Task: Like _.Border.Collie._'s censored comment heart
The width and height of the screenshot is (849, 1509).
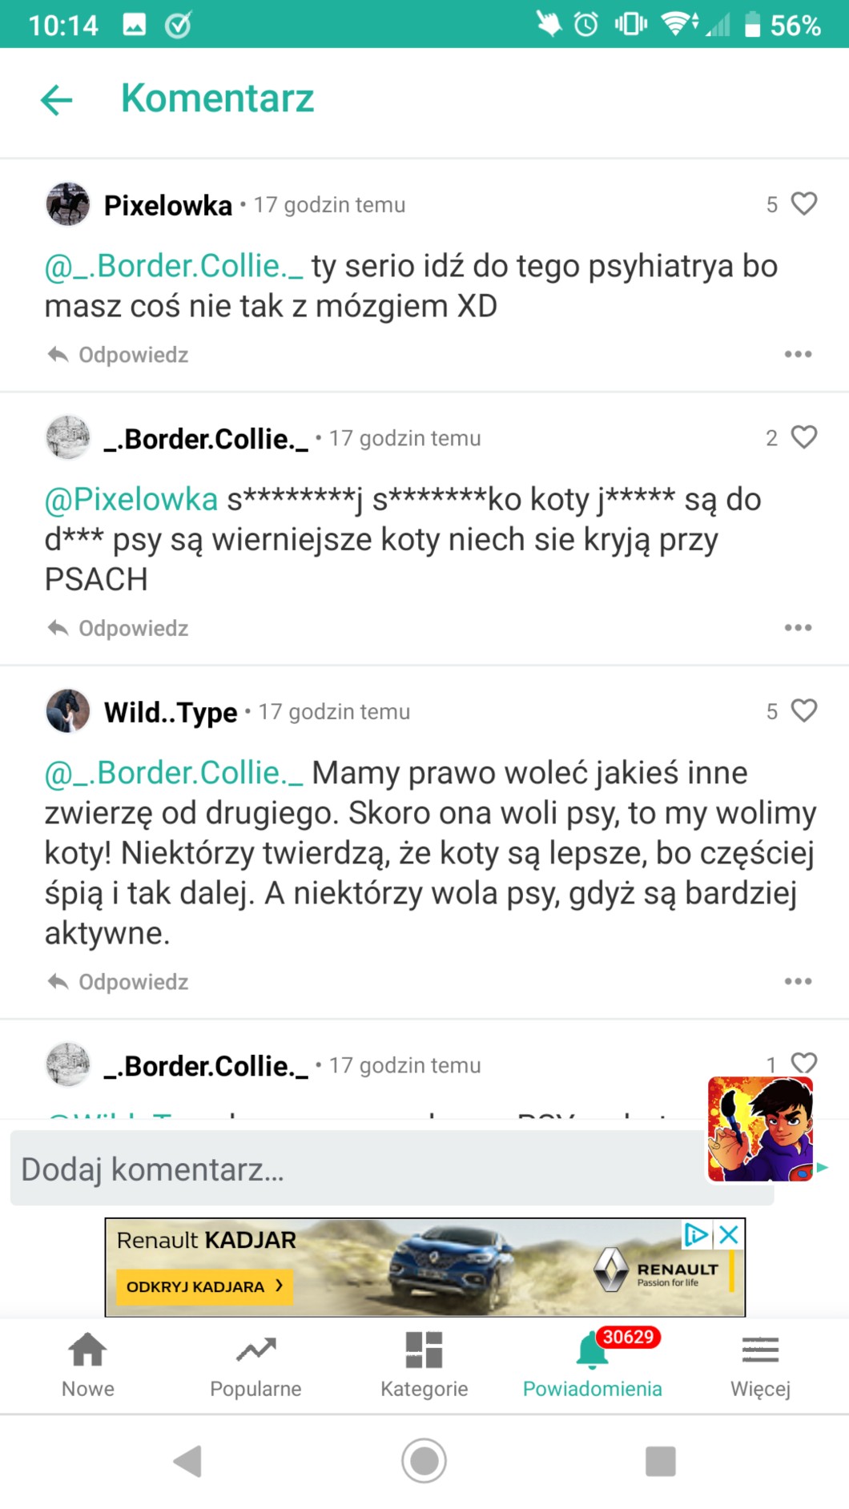Action: (803, 437)
